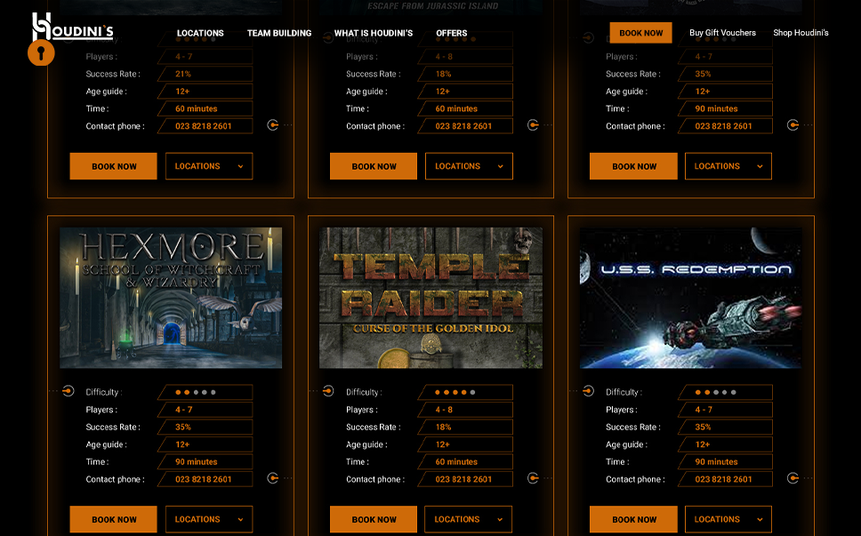Viewport: 861px width, 536px height.
Task: Expand the Locations dropdown under U.S.S. Redemption
Action: [x=728, y=519]
